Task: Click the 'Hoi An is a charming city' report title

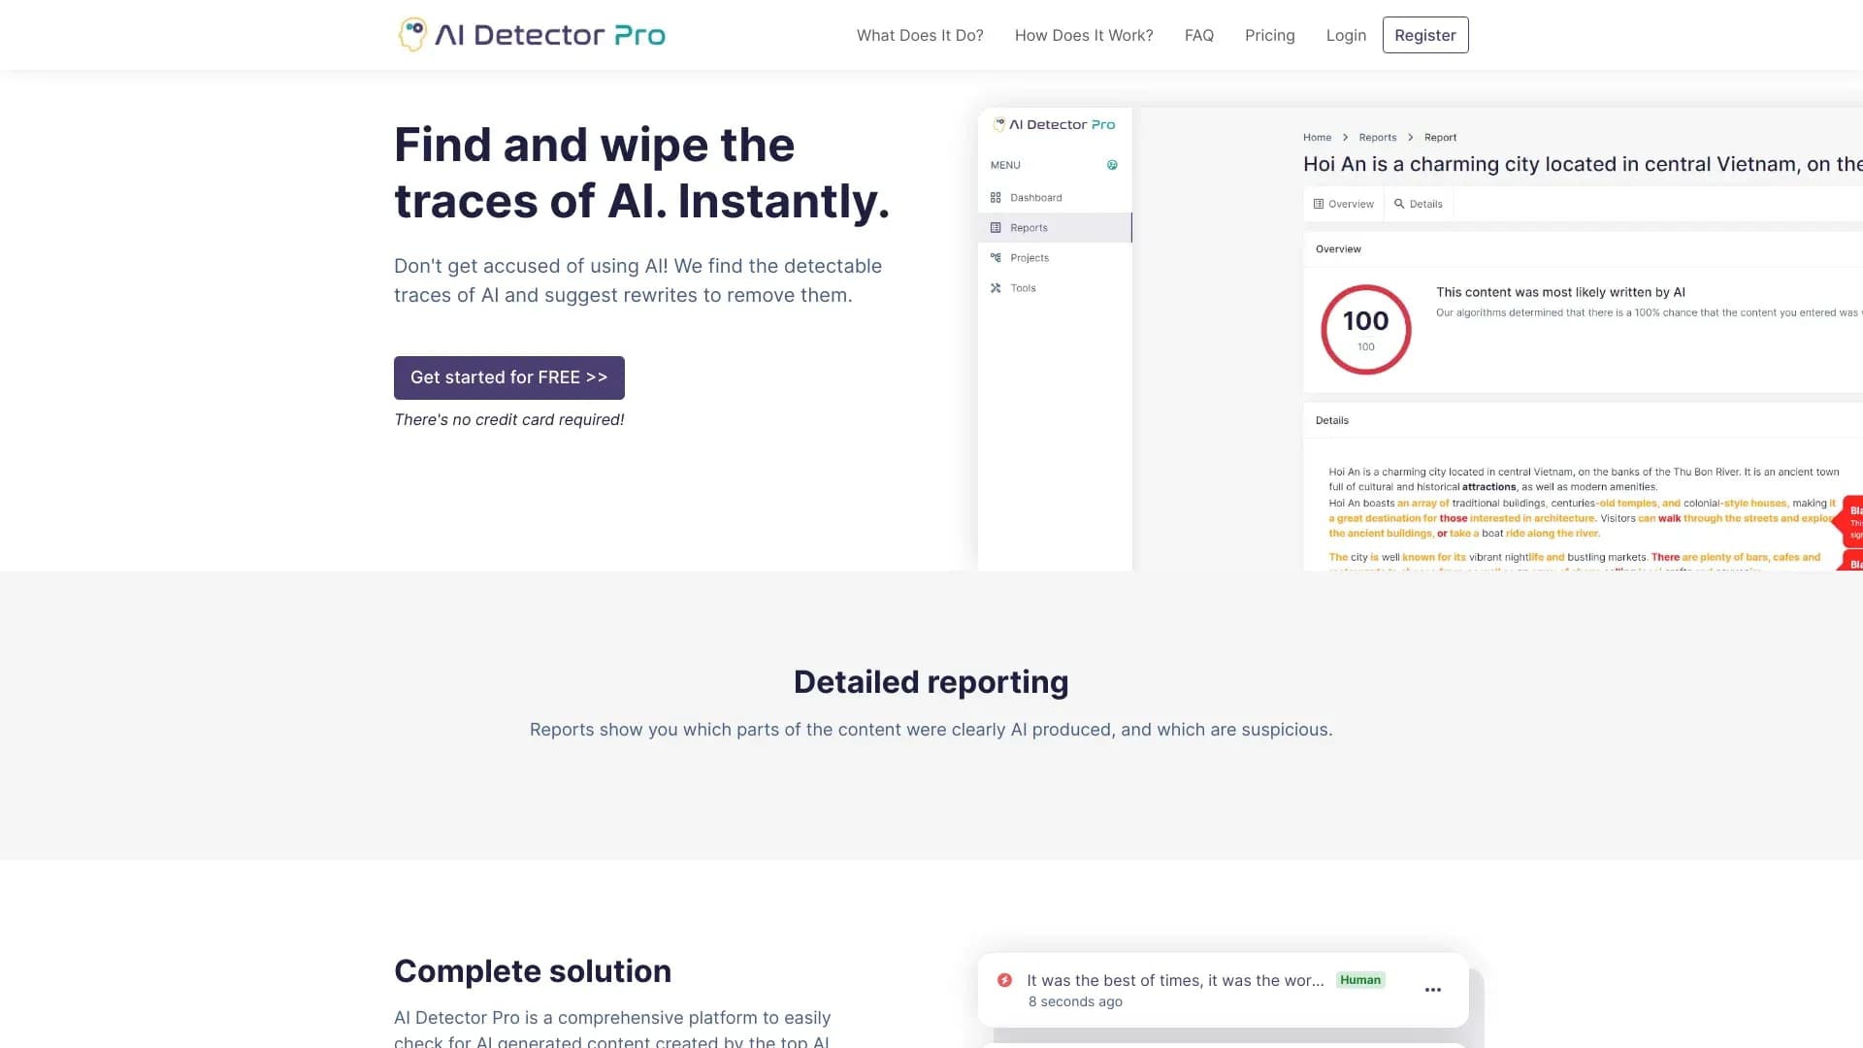Action: 1583,164
